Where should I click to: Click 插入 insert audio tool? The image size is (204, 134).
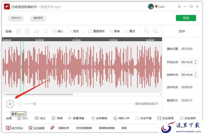[x=58, y=31]
